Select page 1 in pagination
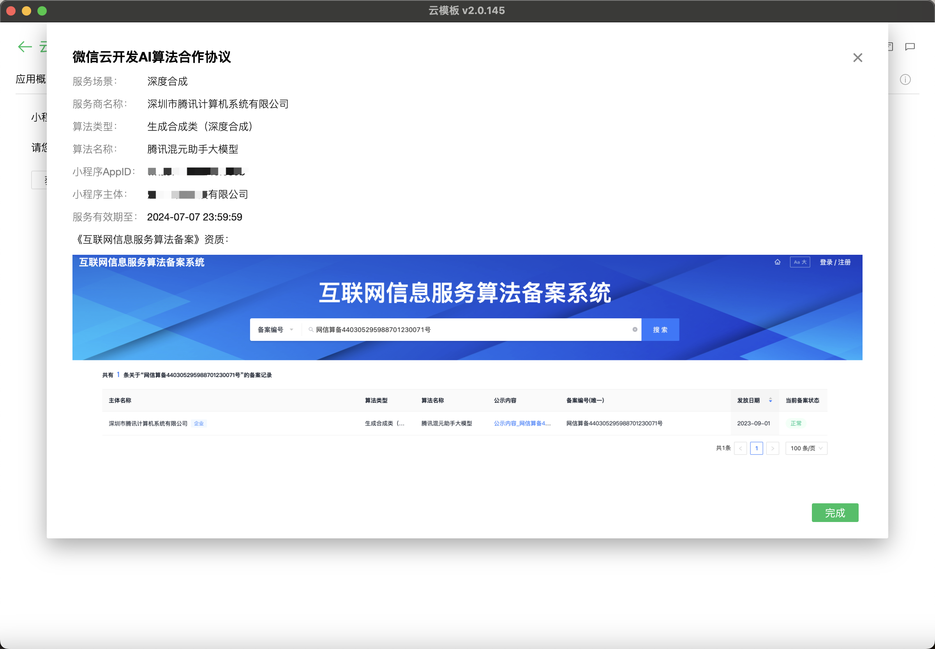 756,448
